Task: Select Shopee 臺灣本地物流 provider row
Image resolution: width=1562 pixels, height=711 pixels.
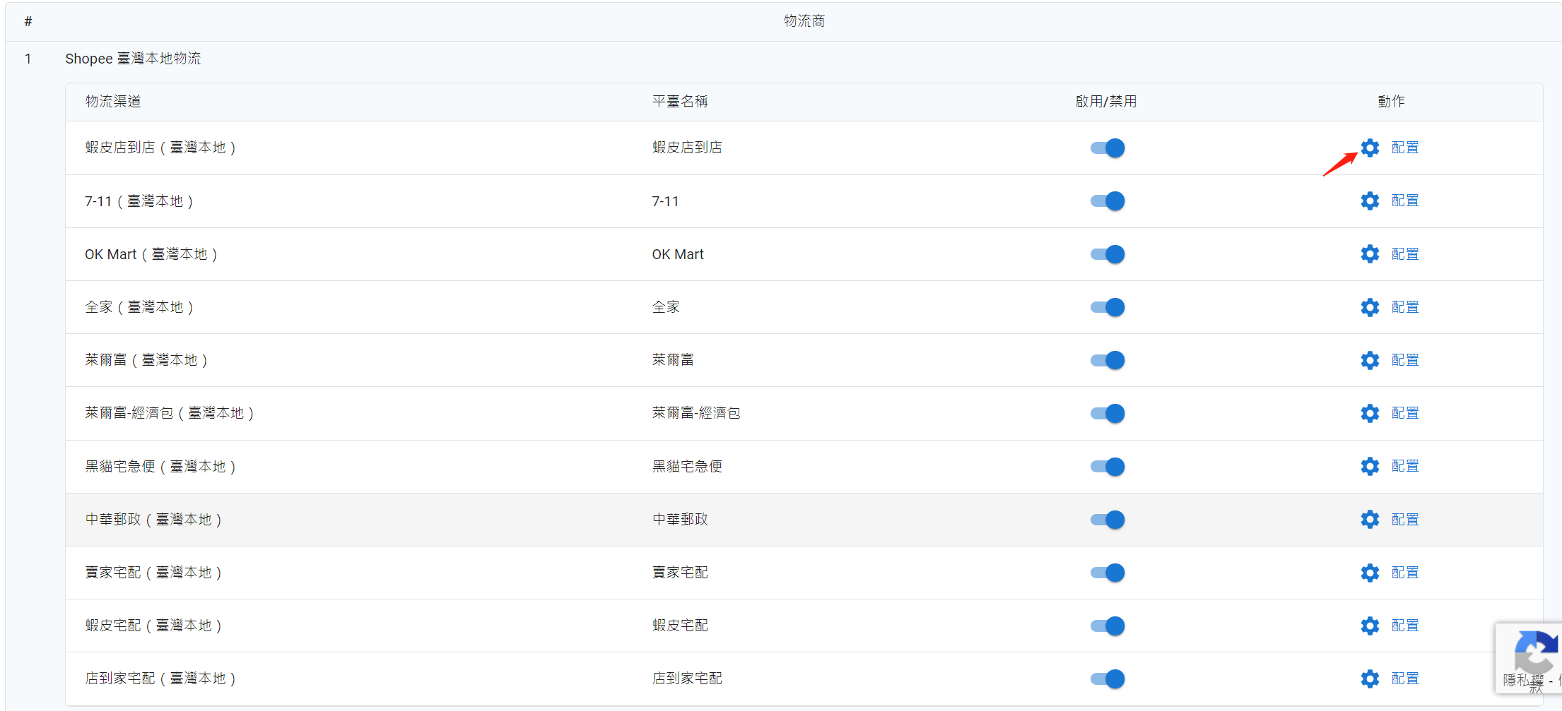Action: (133, 59)
